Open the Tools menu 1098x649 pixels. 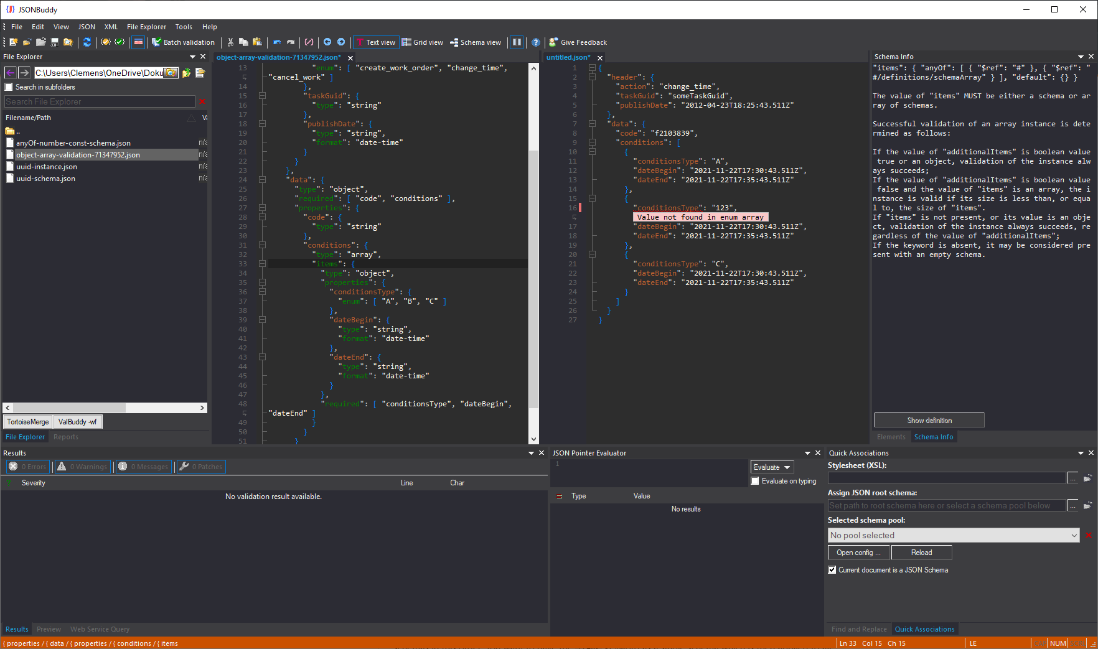(184, 27)
